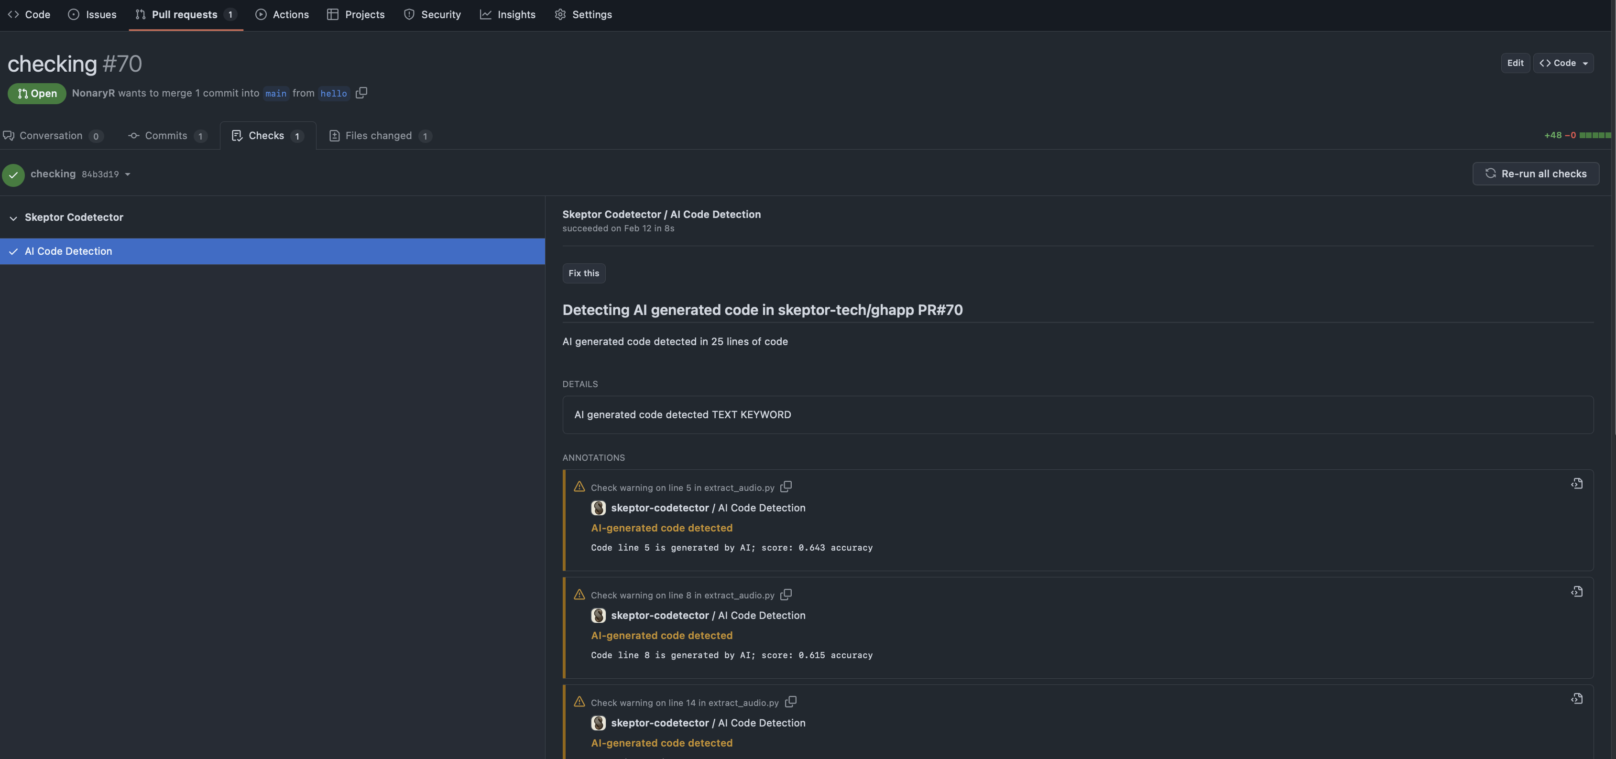1616x759 pixels.
Task: Select the AI Code Detection check
Action: (x=68, y=251)
